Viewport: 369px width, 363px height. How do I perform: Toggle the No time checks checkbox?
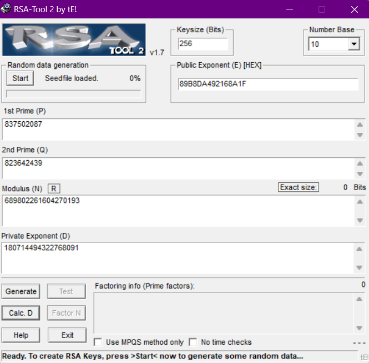tap(193, 342)
